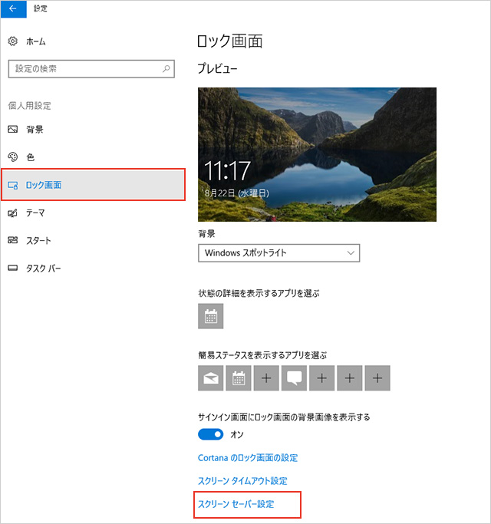Choose the detailed status calendar app tile

(210, 316)
